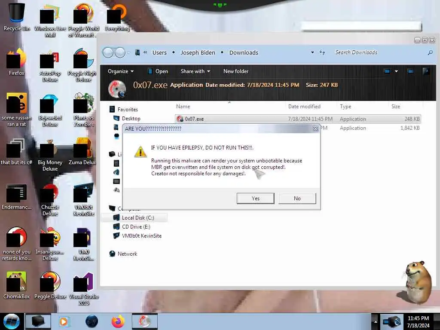Select the Peggle Deluxe desktop icon
The image size is (440, 330).
[x=50, y=285]
